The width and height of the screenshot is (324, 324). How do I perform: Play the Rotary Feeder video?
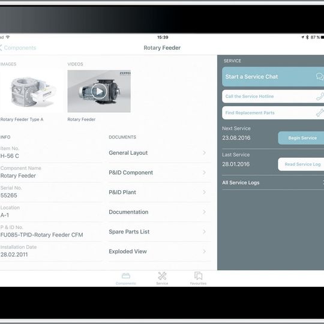[99, 91]
